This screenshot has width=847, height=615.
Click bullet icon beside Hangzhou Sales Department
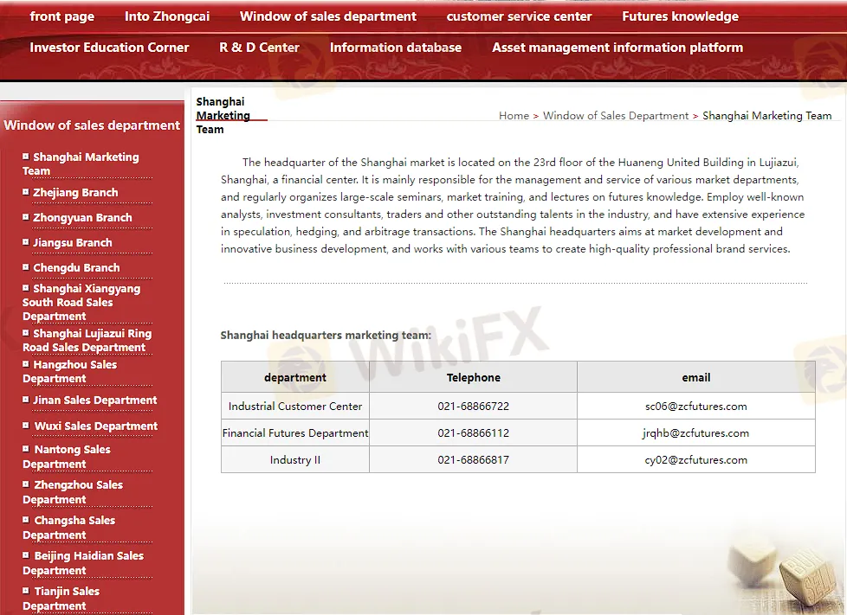point(26,364)
